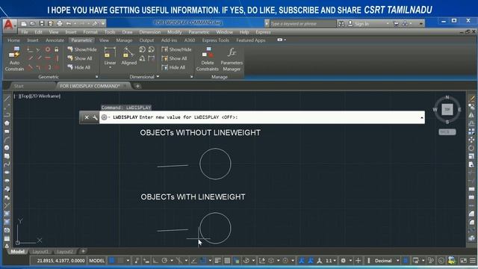Select the Radius dimensional constraint icon
The width and height of the screenshot is (478, 269).
point(142,49)
